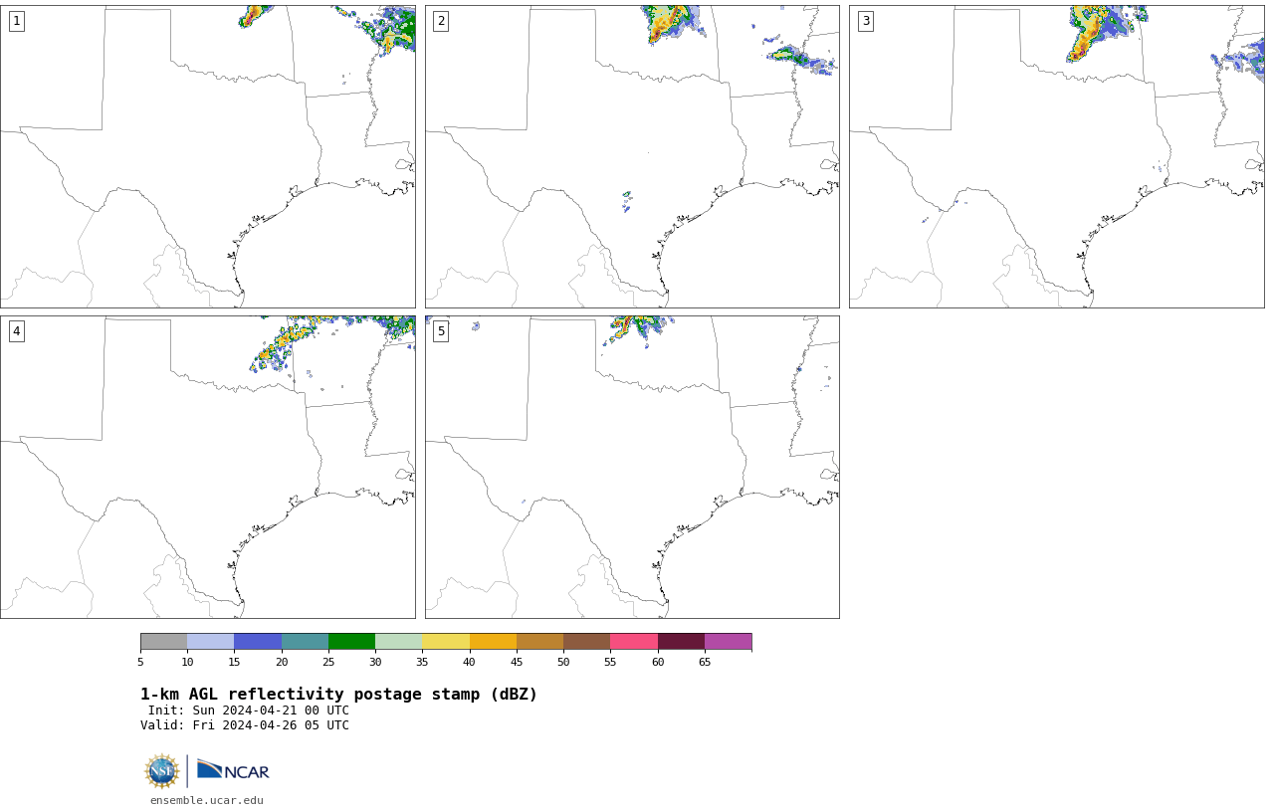Screen dimensions: 1274x811
Task: Click the ensemble.ucar.edu text
Action: (x=207, y=800)
